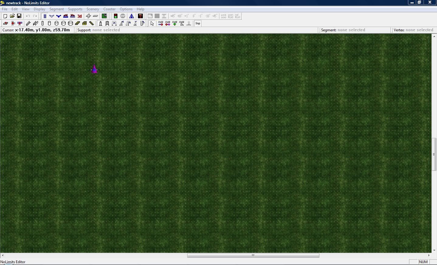Create a new track with New icon
Viewport: 437px width, 265px height.
[5, 16]
